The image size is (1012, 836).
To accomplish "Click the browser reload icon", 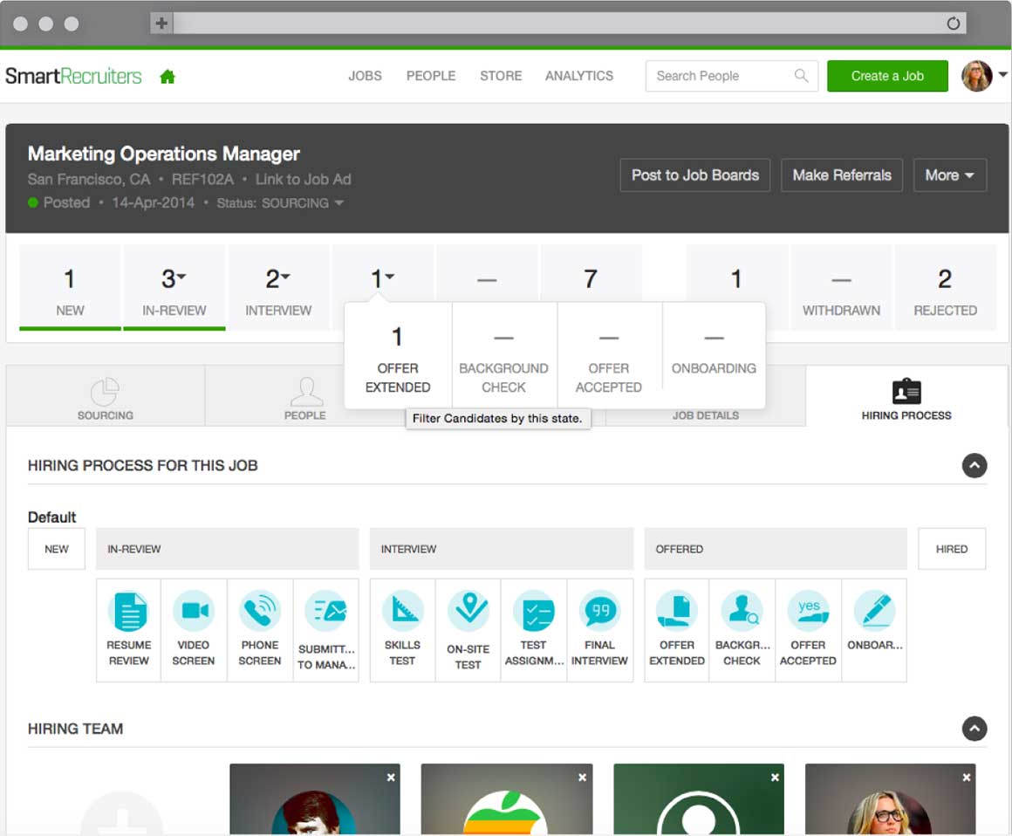I will (x=954, y=24).
